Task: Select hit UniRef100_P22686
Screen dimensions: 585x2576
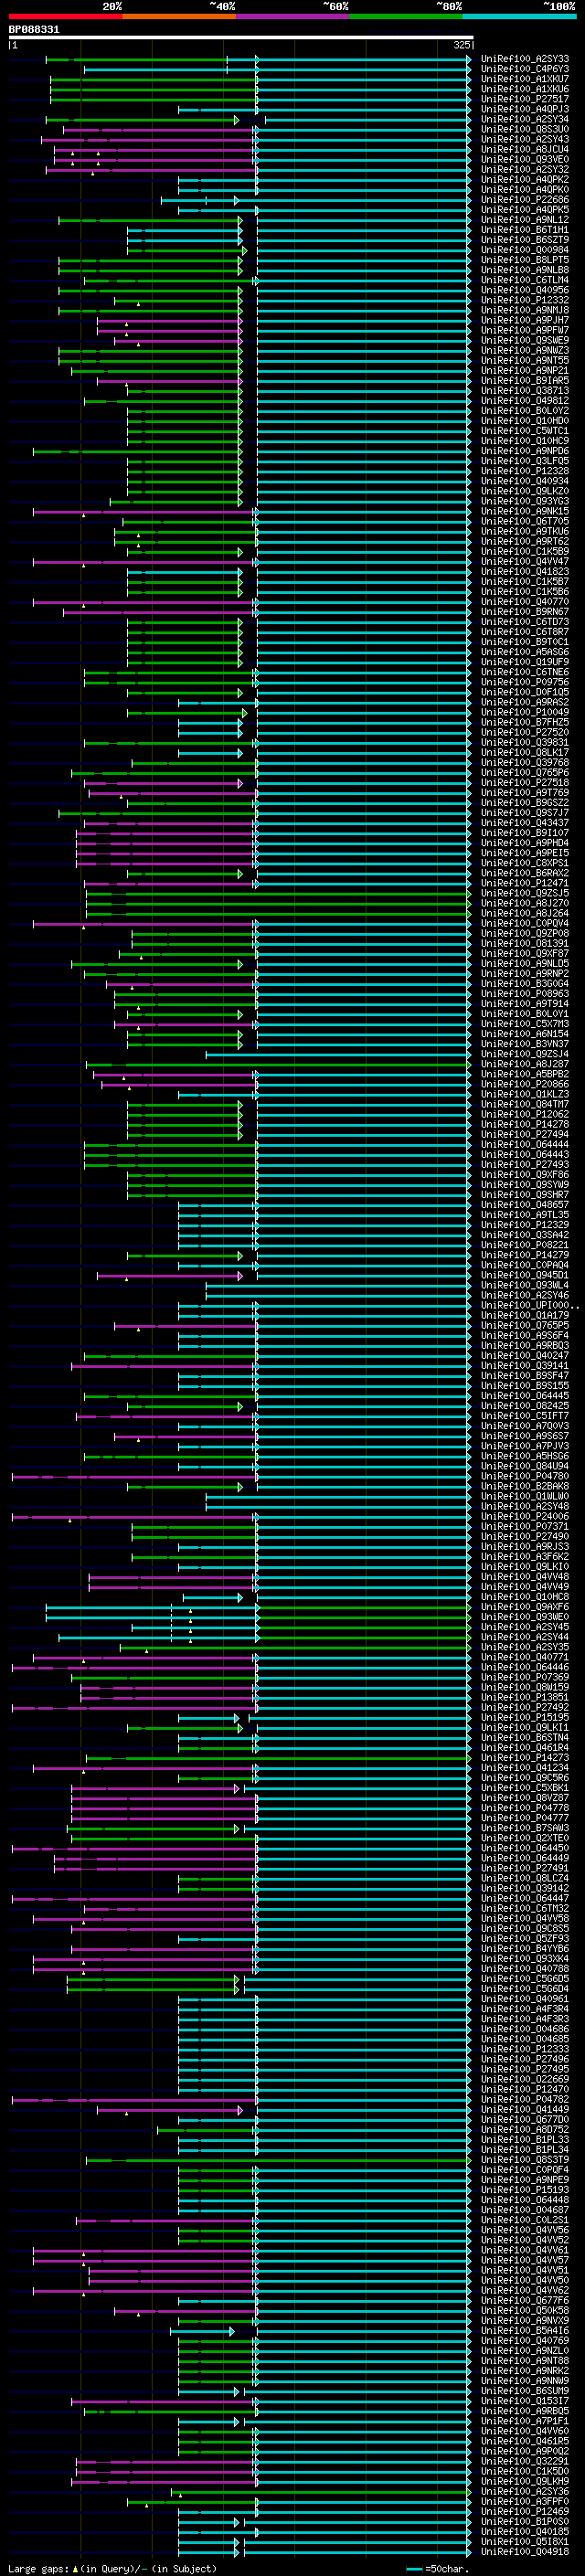Action: (x=525, y=200)
